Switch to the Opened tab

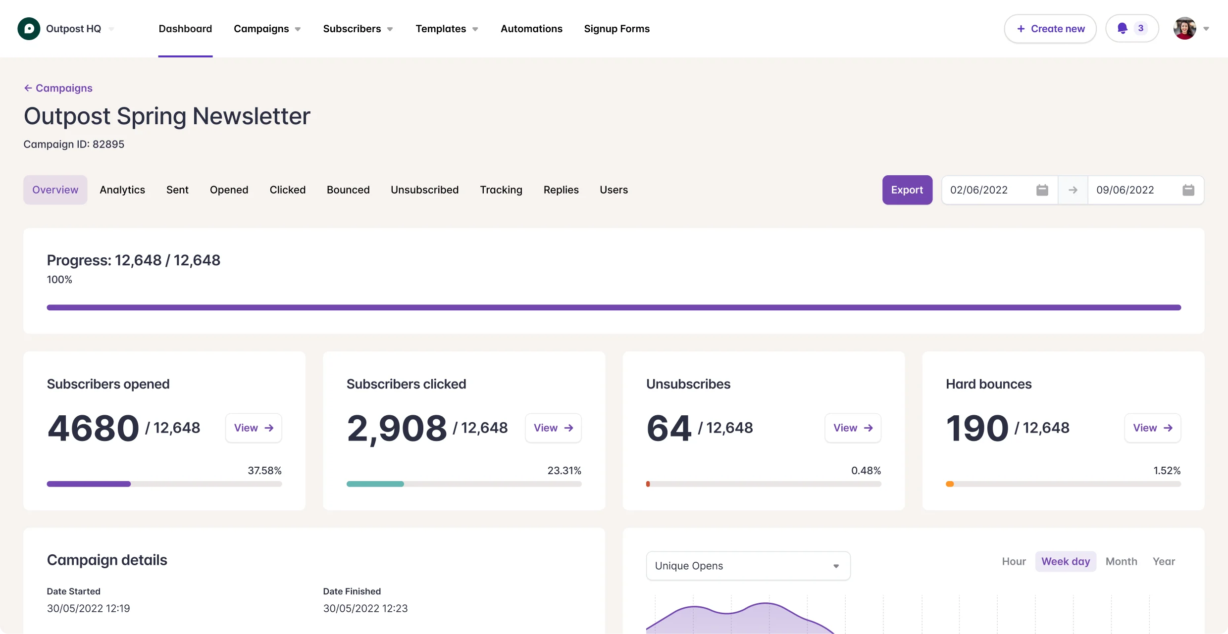coord(229,190)
